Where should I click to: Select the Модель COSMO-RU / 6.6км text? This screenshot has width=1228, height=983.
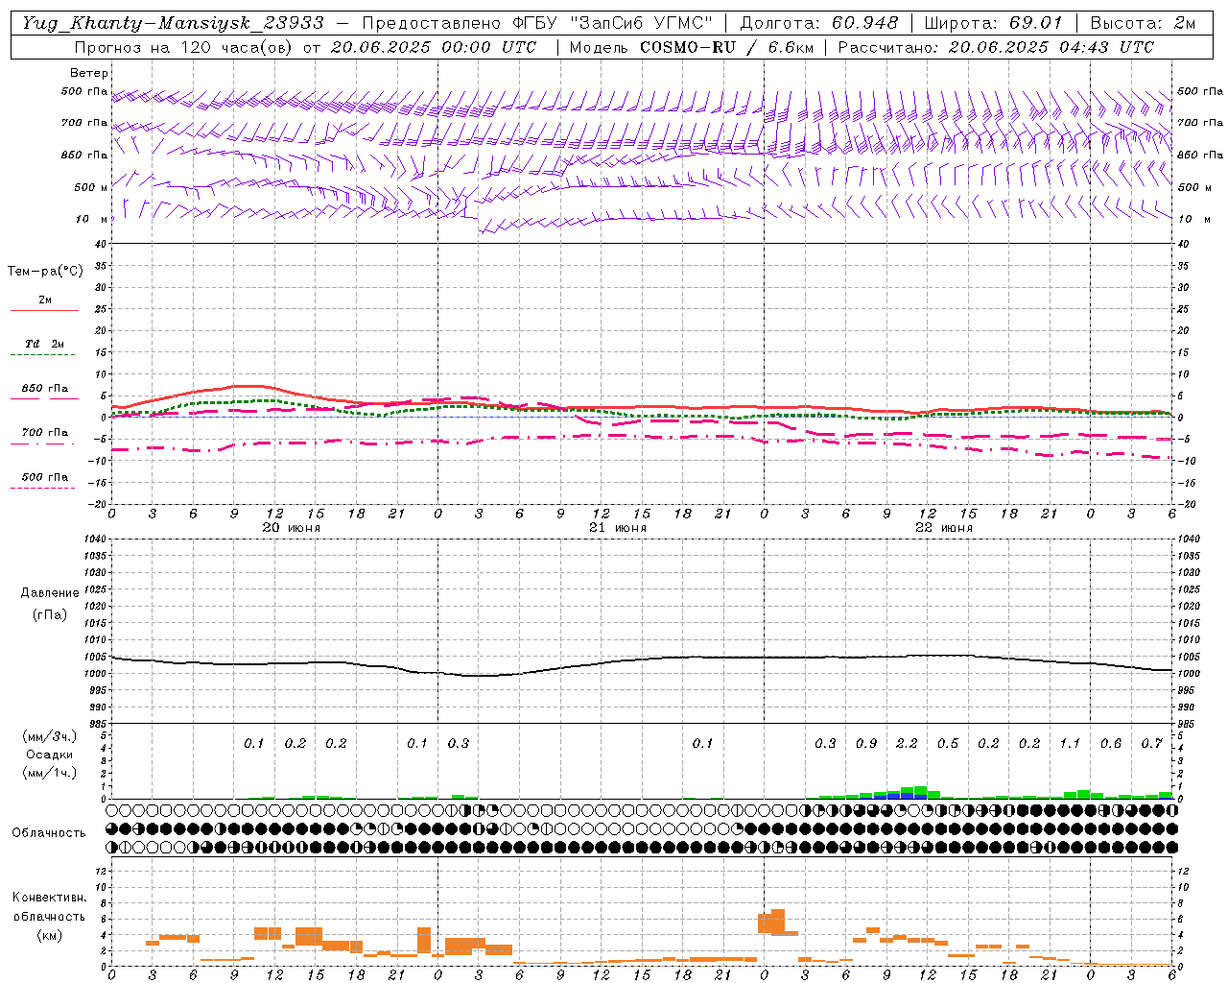pyautogui.click(x=690, y=47)
